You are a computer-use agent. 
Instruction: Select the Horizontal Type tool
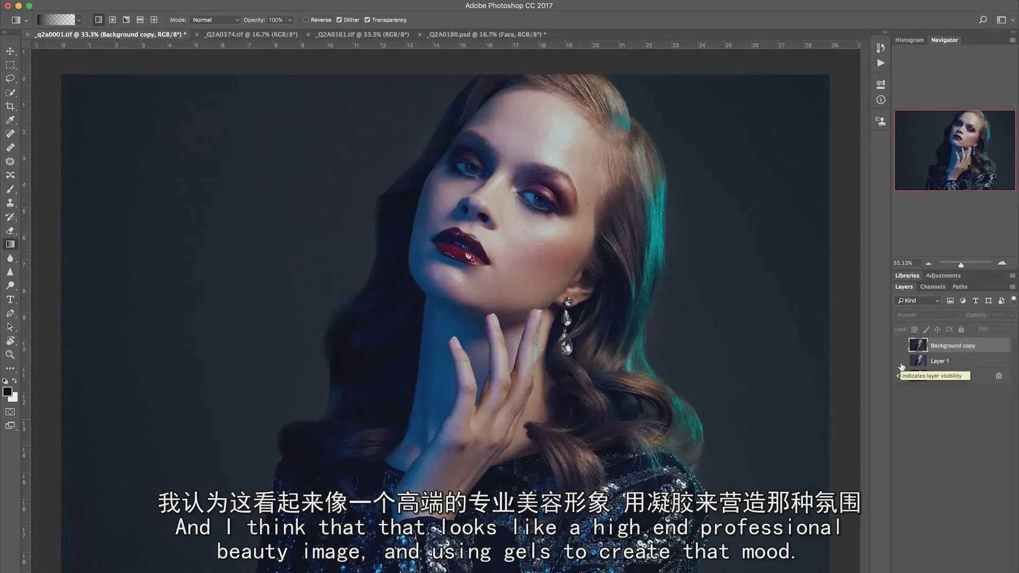tap(10, 299)
